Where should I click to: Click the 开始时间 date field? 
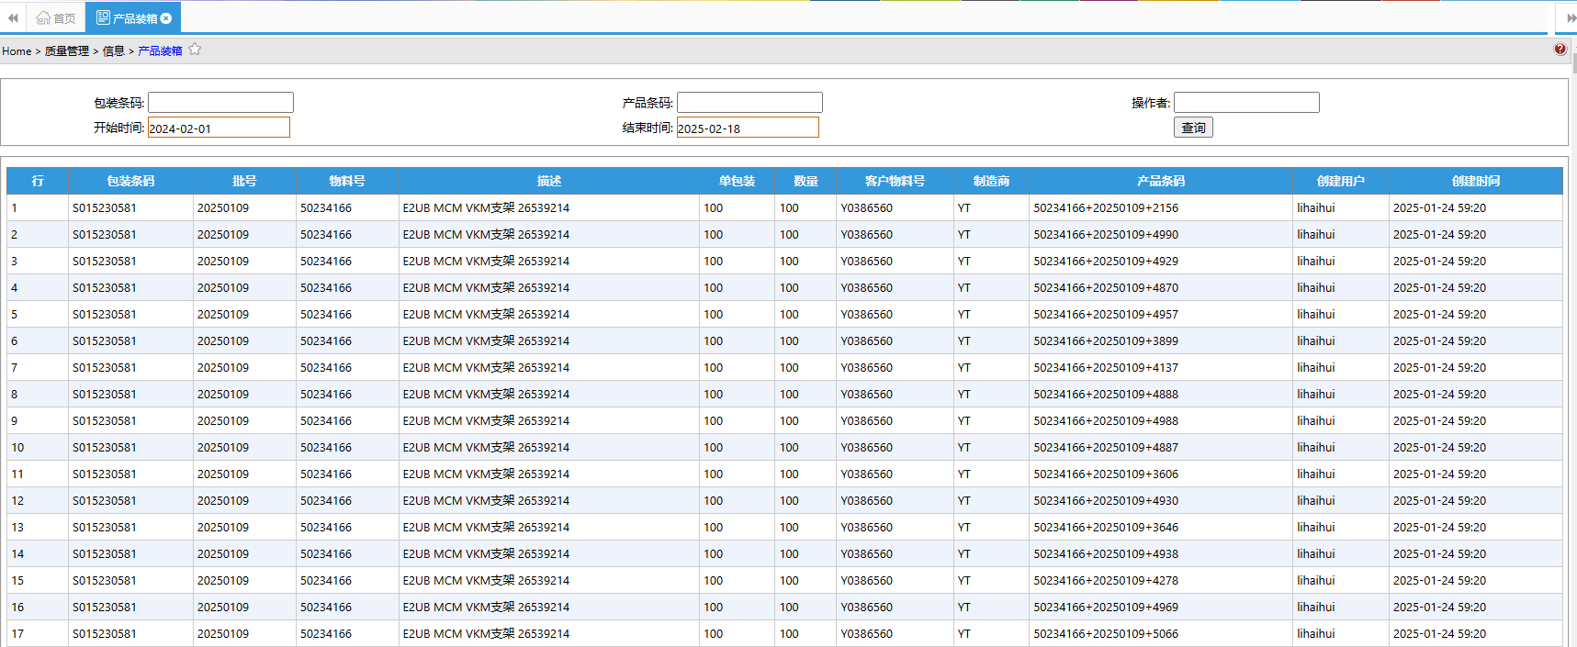point(219,128)
